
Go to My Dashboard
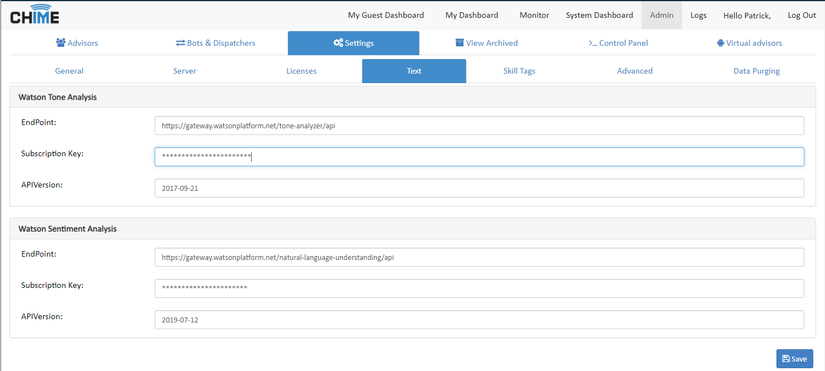[x=472, y=15]
